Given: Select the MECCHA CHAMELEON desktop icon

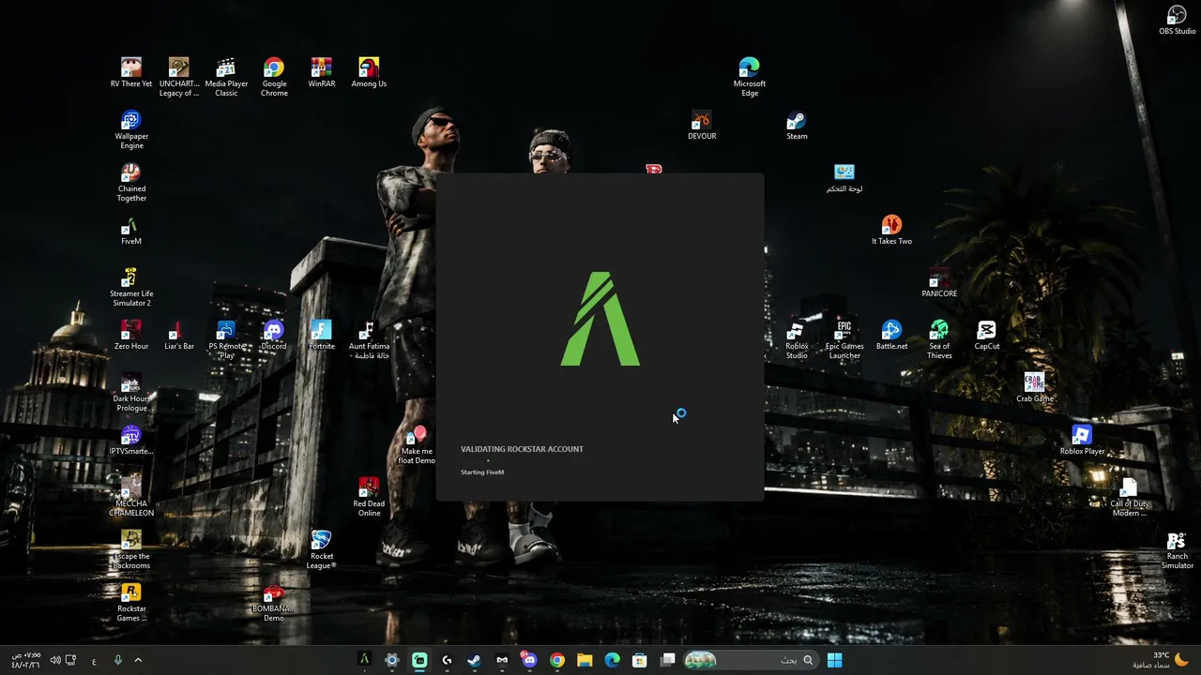Looking at the screenshot, I should pyautogui.click(x=131, y=498).
